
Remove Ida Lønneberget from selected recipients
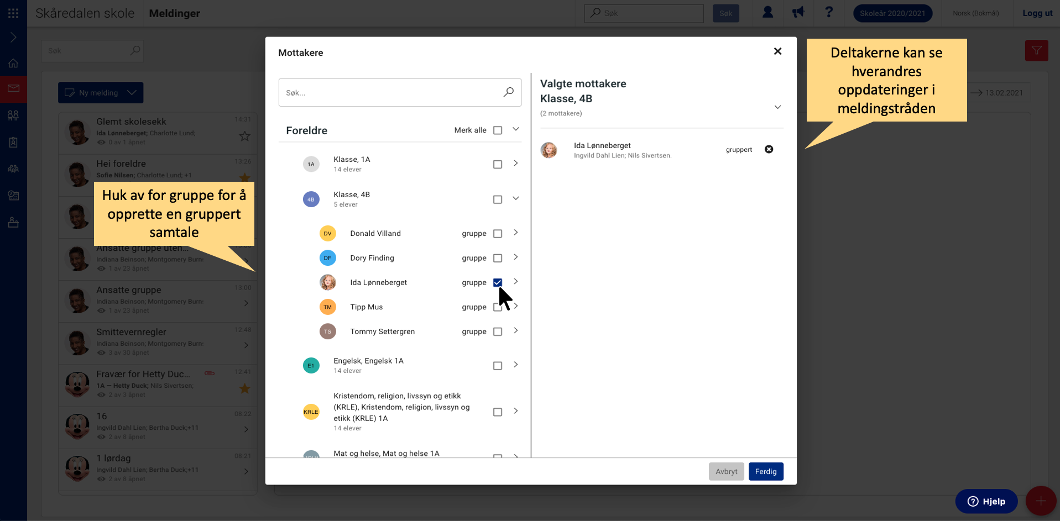769,149
